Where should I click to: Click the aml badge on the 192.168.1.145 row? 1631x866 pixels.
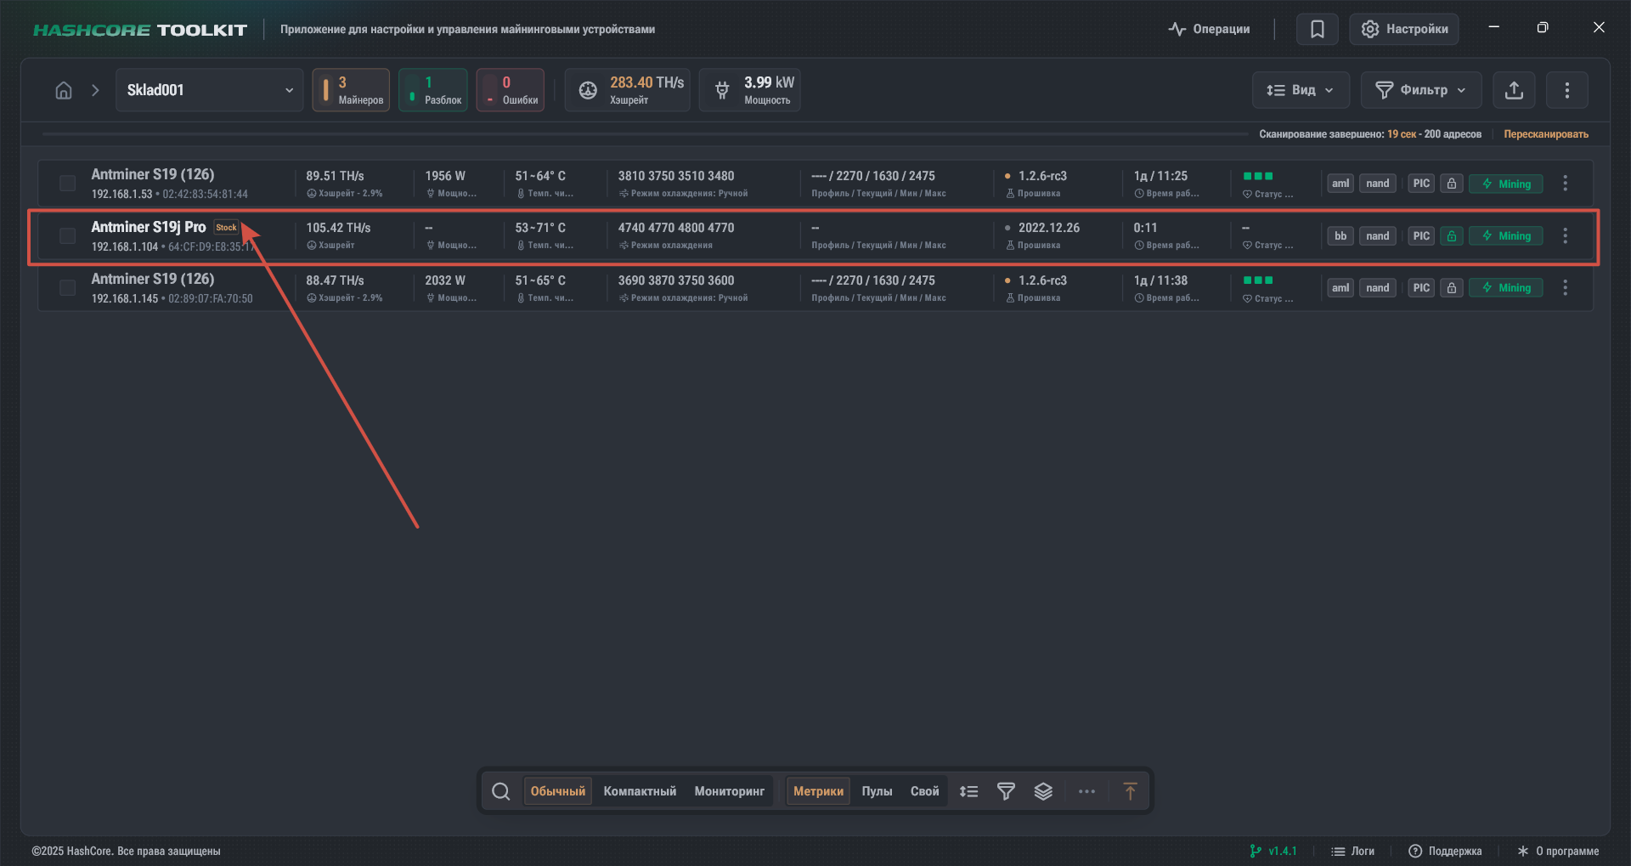coord(1340,288)
